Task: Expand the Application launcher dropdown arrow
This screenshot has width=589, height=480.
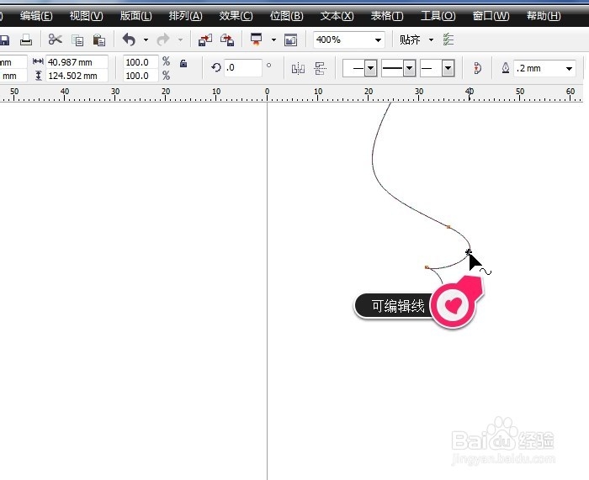Action: pos(273,40)
